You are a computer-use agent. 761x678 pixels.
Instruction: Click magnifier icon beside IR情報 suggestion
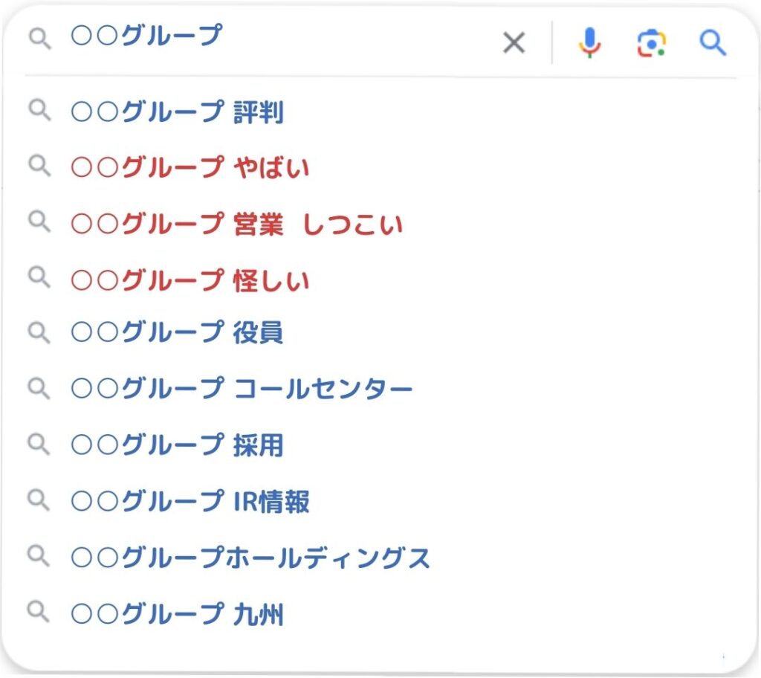click(39, 500)
